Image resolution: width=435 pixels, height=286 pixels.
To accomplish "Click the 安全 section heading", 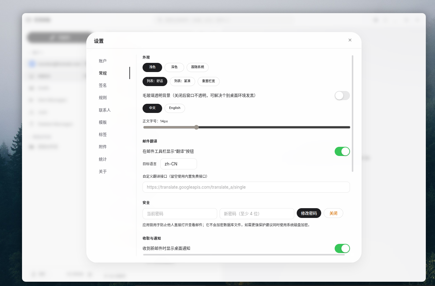I will 146,203.
